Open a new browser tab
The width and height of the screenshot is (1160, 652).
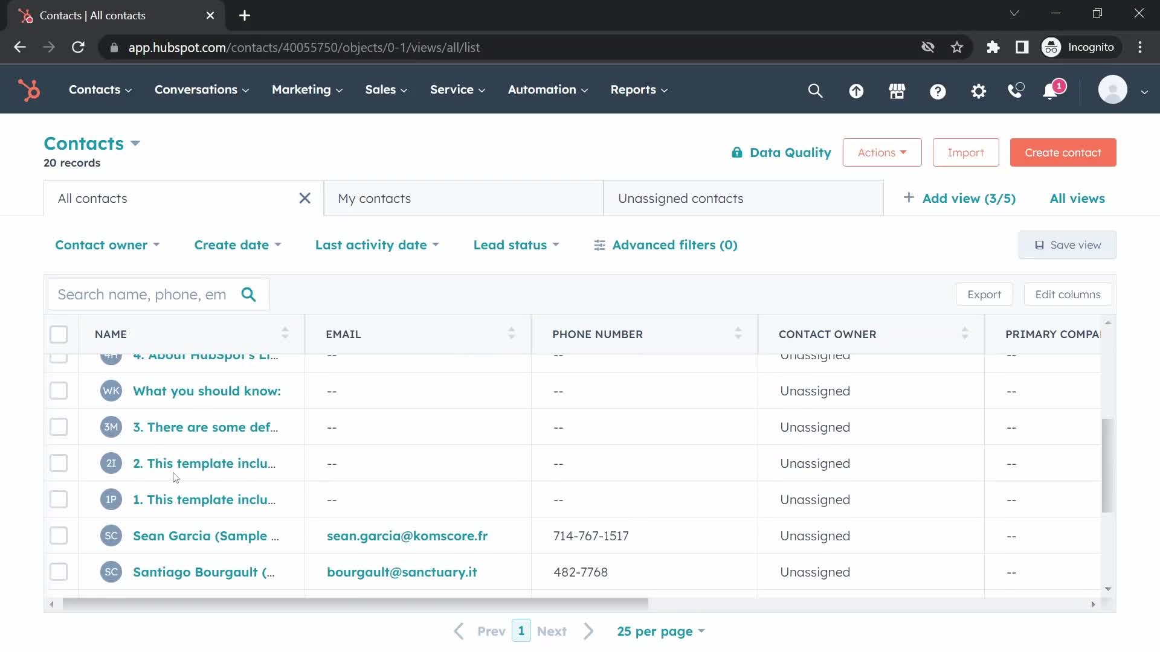(245, 16)
